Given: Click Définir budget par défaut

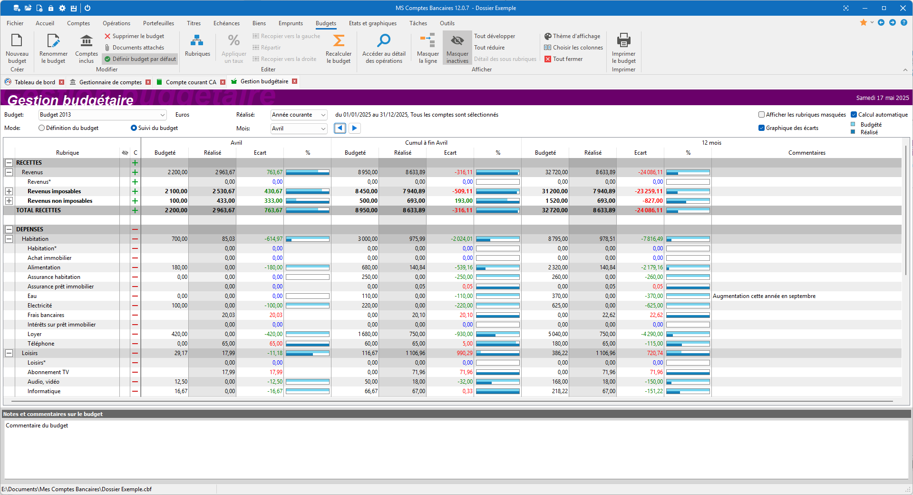Looking at the screenshot, I should tap(140, 59).
